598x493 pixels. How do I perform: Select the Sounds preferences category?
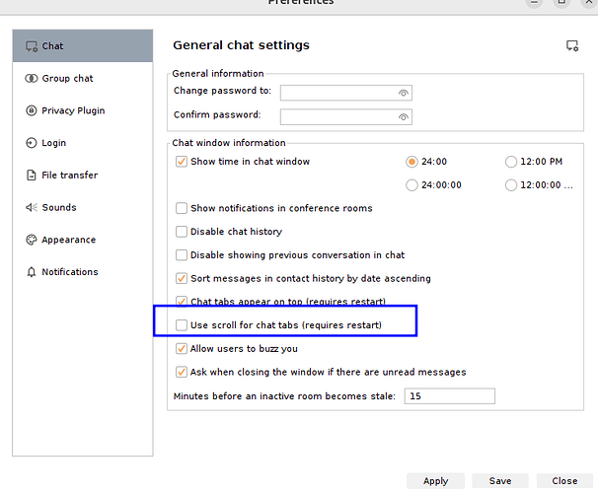tap(58, 207)
